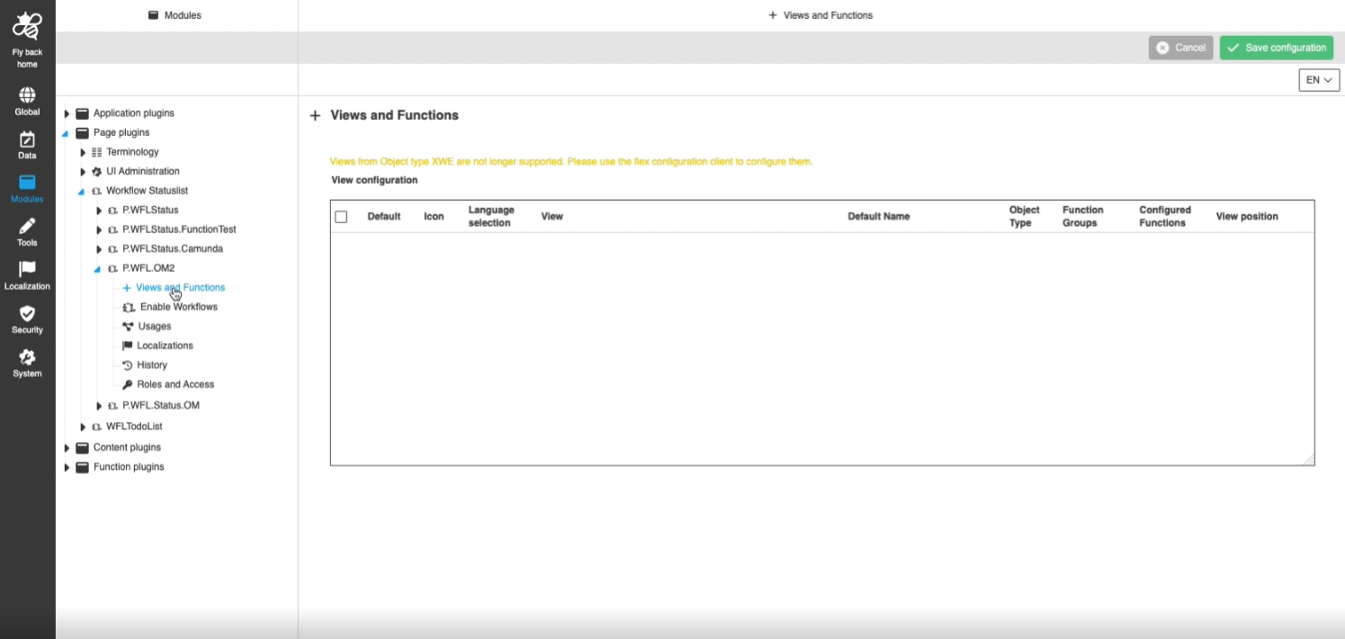The height and width of the screenshot is (639, 1345).
Task: Click the Save configuration button
Action: click(x=1276, y=48)
